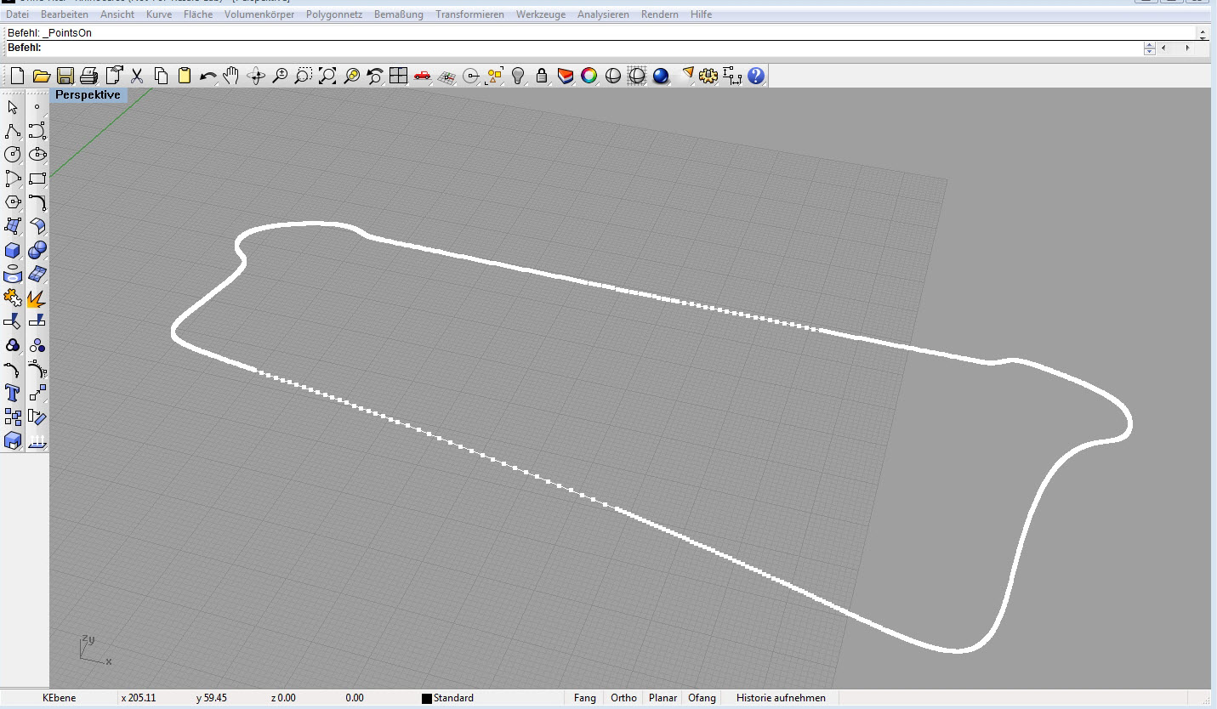Select the Rotate view tool
Viewport: 1217px width, 709px height.
pos(256,76)
